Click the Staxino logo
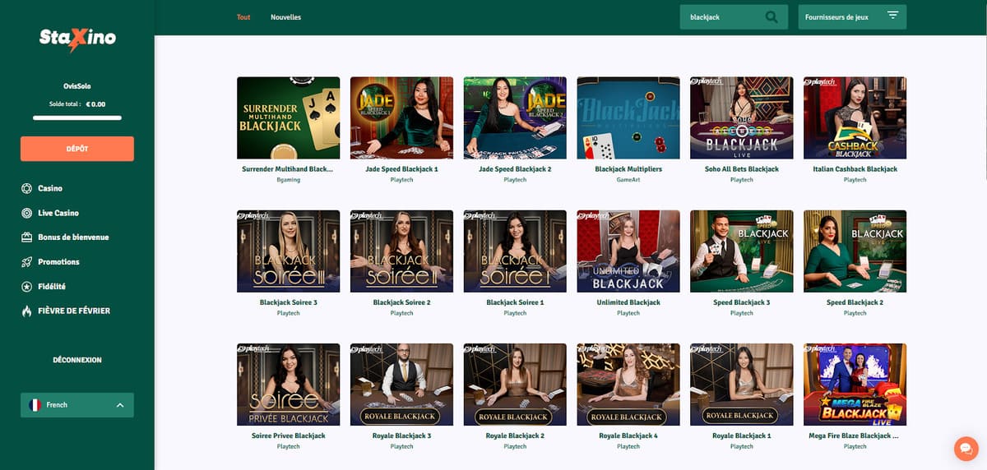Screen dimensions: 987x470 tap(77, 39)
